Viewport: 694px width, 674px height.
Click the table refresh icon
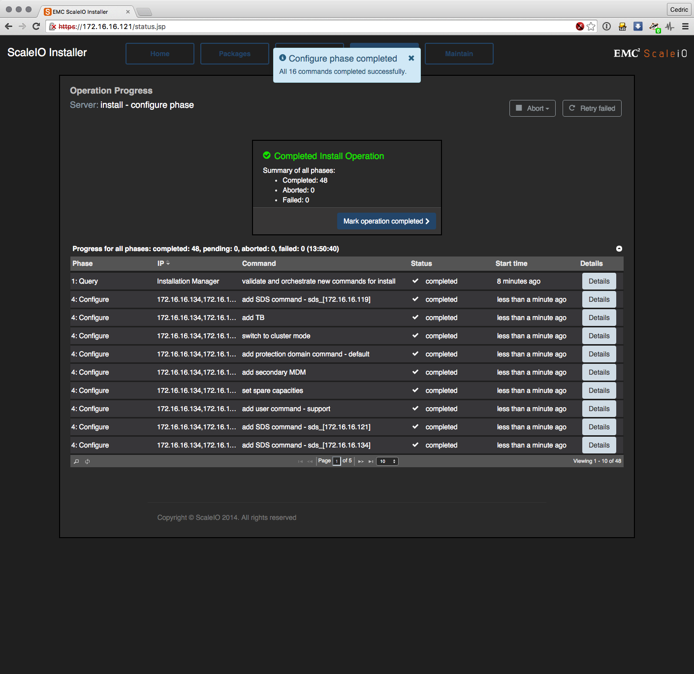pos(87,461)
